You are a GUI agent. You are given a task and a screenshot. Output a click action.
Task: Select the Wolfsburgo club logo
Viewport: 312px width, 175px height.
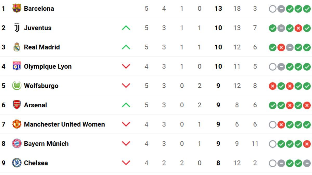click(16, 86)
